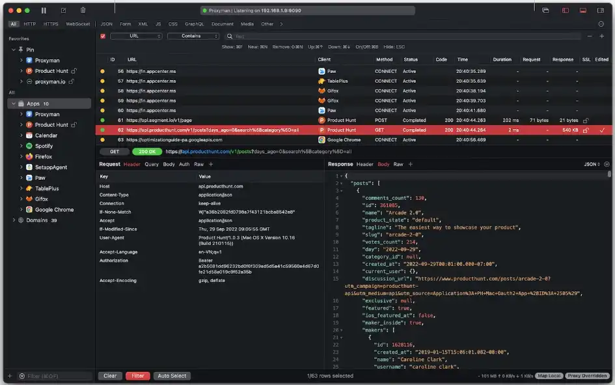
Task: Select SetappAgent in the Apps list
Action: pos(51,167)
